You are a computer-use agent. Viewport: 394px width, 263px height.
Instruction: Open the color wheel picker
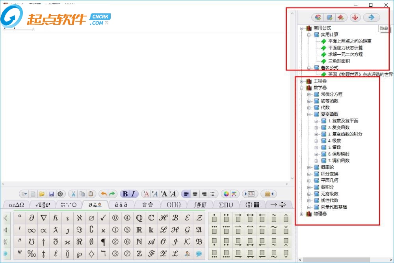click(226, 194)
